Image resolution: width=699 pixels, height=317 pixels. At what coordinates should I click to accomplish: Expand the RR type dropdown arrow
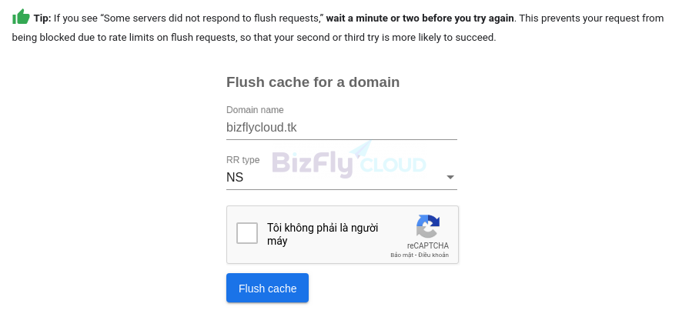(x=450, y=177)
